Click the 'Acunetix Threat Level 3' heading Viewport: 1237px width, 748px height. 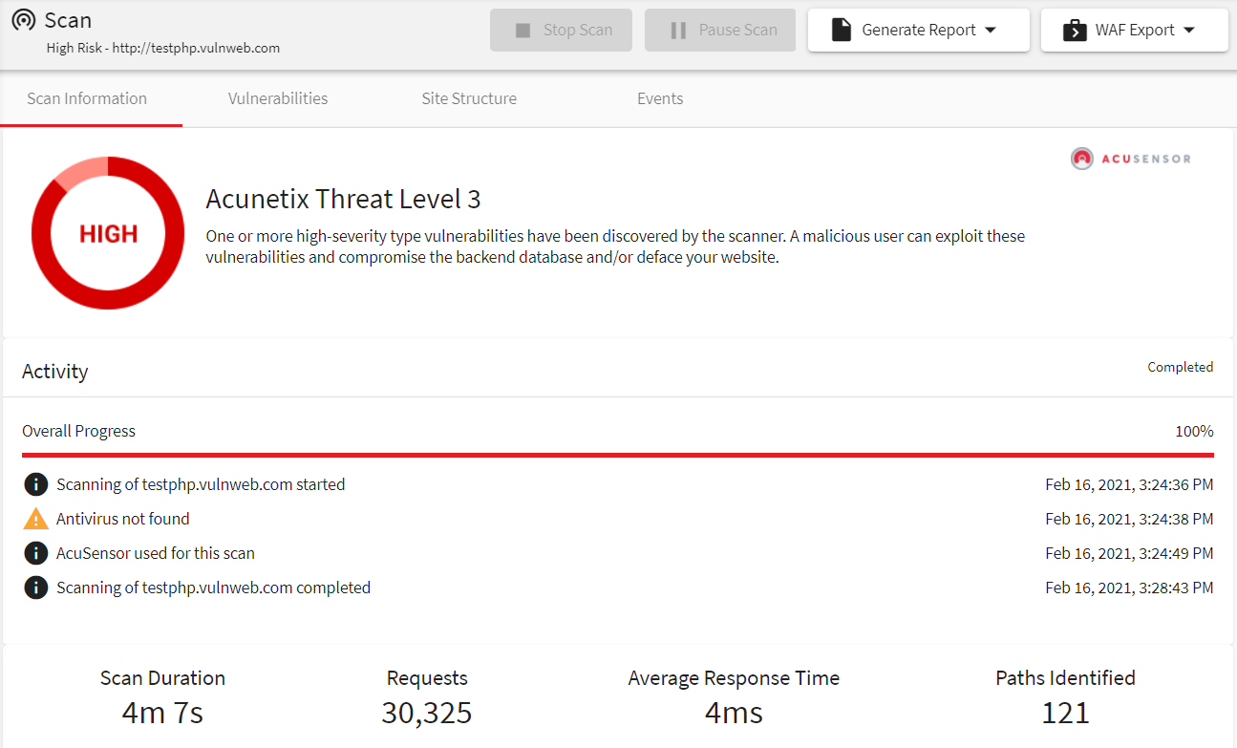[344, 200]
